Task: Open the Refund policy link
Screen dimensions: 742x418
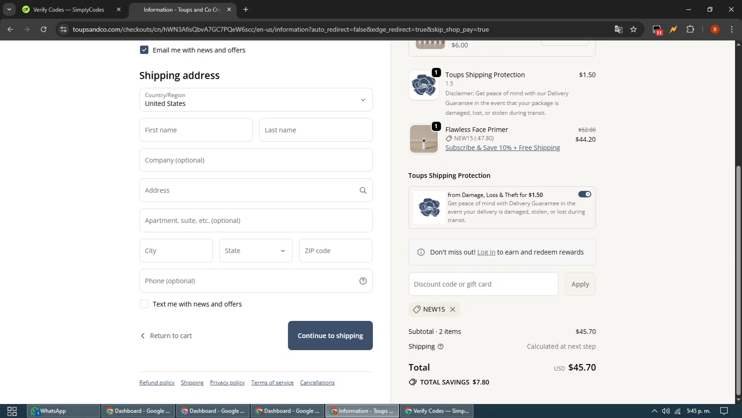Action: pyautogui.click(x=157, y=383)
